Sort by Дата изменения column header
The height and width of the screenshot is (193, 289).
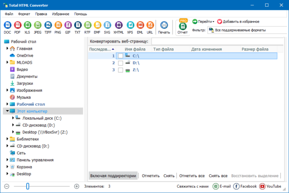click(206, 49)
